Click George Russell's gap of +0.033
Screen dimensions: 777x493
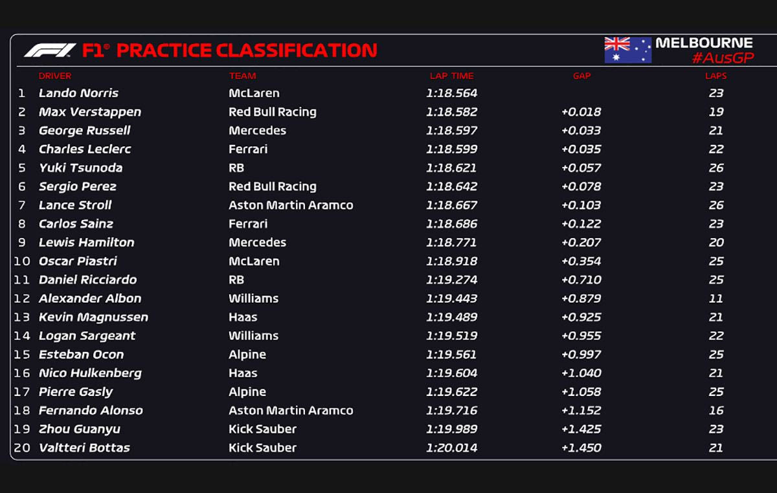(x=581, y=131)
